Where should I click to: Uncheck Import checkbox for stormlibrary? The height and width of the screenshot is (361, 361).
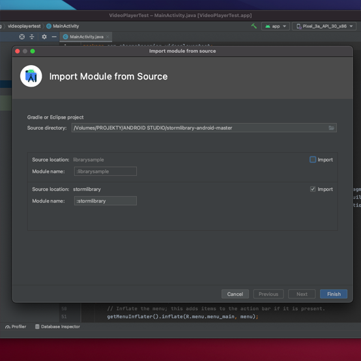click(x=313, y=189)
